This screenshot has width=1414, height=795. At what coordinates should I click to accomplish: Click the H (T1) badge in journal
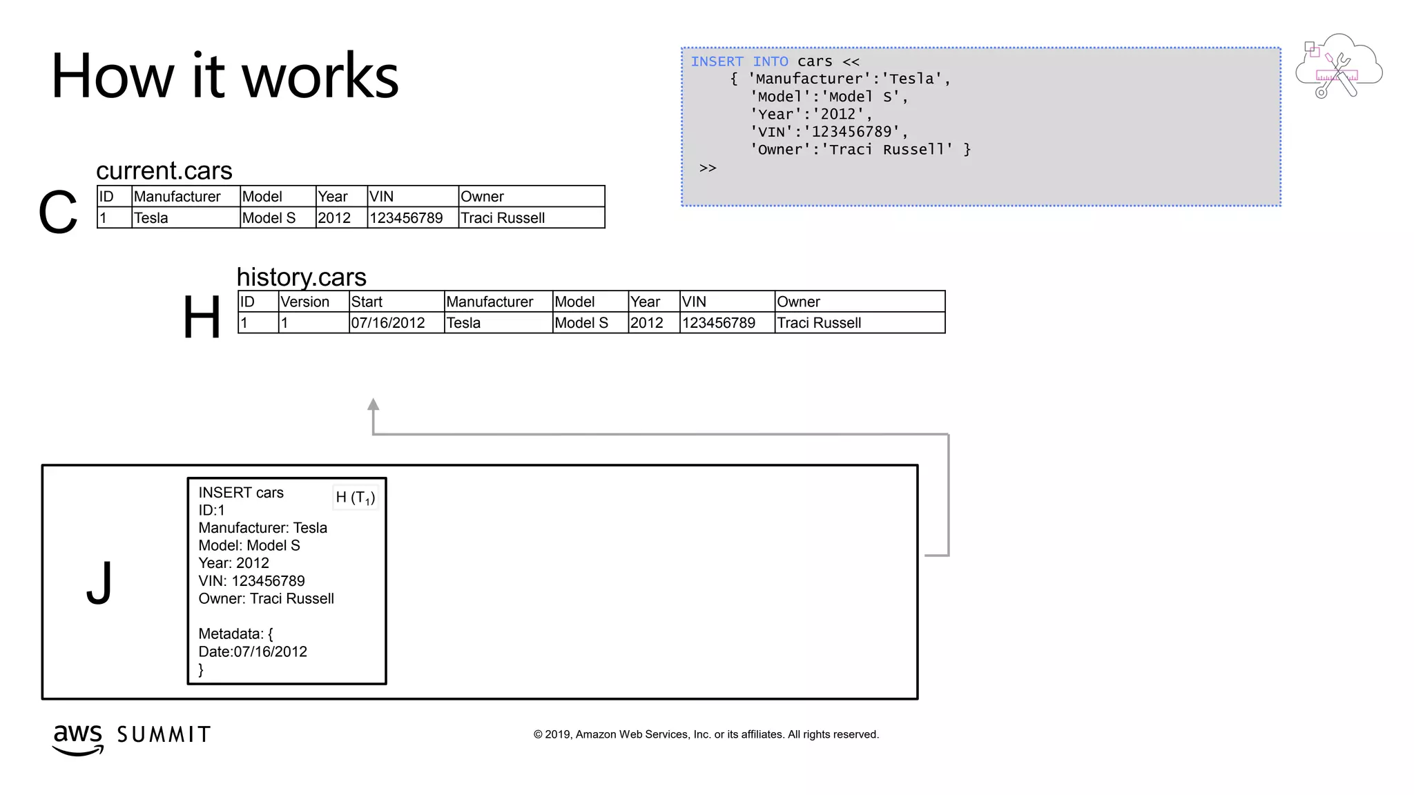point(355,497)
